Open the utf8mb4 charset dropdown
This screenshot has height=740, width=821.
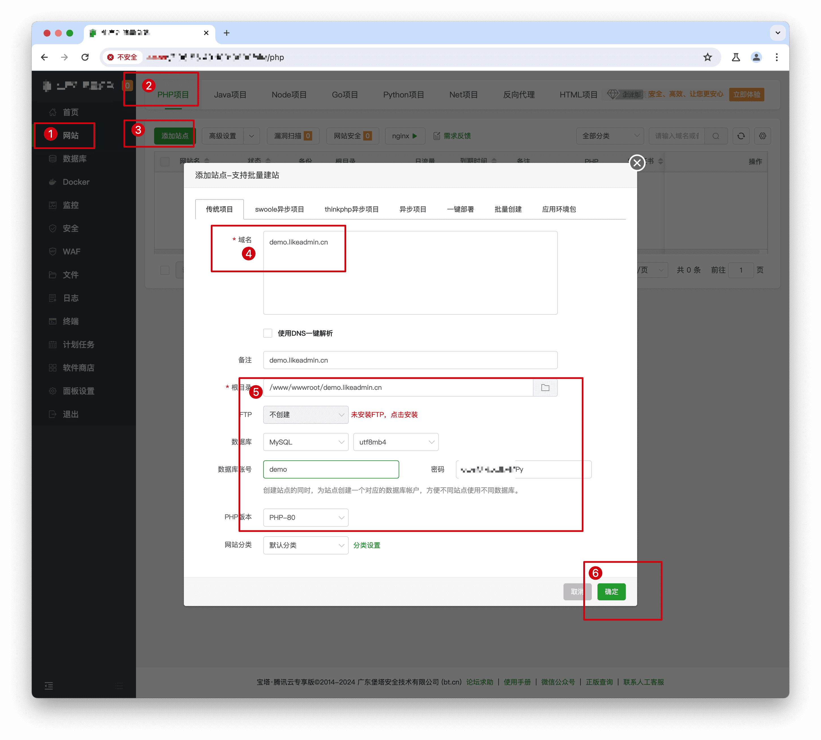click(396, 442)
